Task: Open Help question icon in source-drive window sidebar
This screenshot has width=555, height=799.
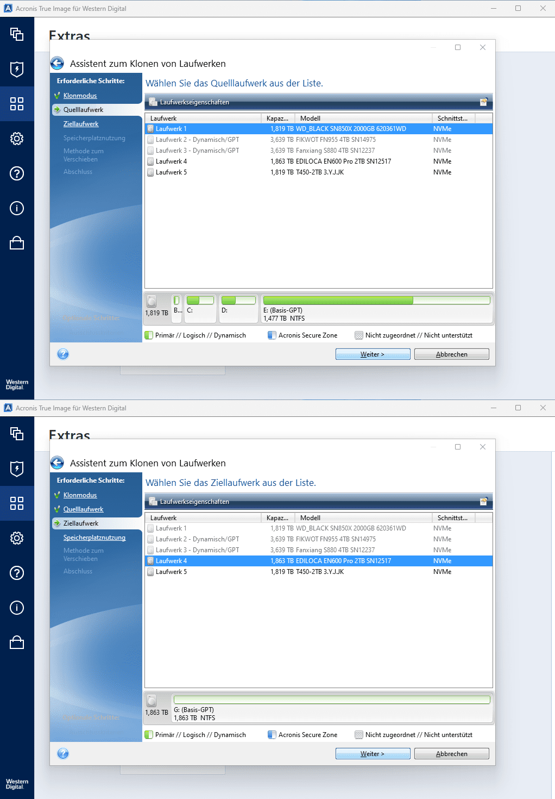Action: (17, 173)
